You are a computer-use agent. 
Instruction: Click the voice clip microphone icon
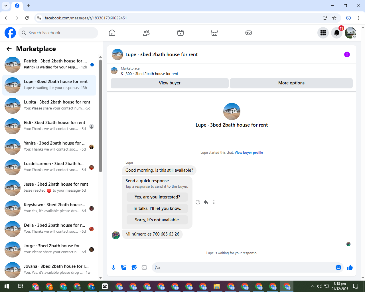coord(113,267)
